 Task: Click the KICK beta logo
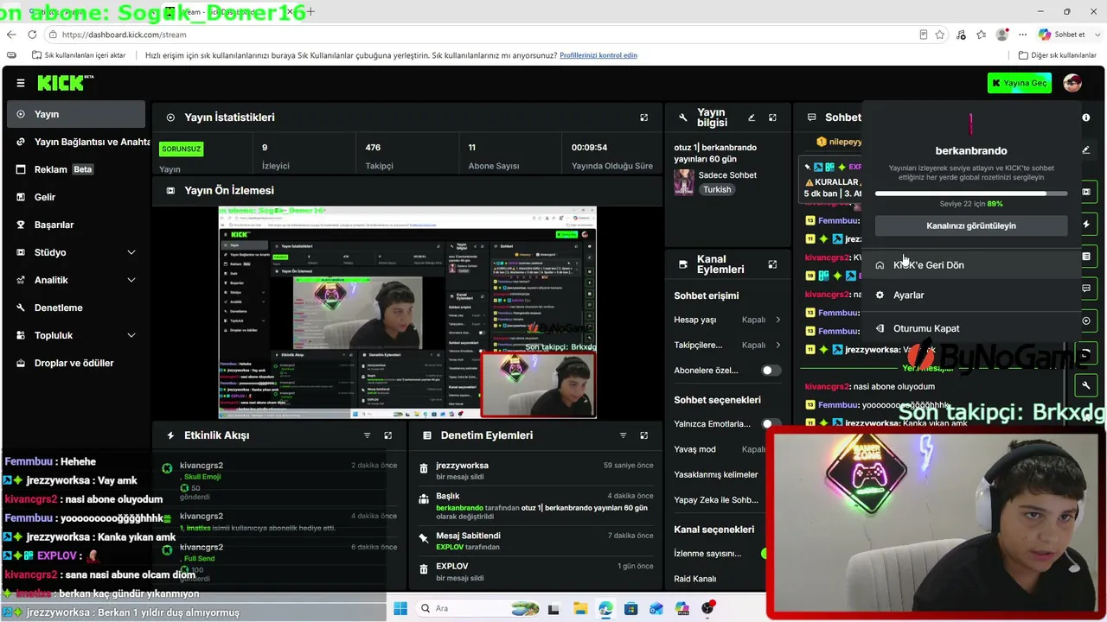pyautogui.click(x=65, y=83)
